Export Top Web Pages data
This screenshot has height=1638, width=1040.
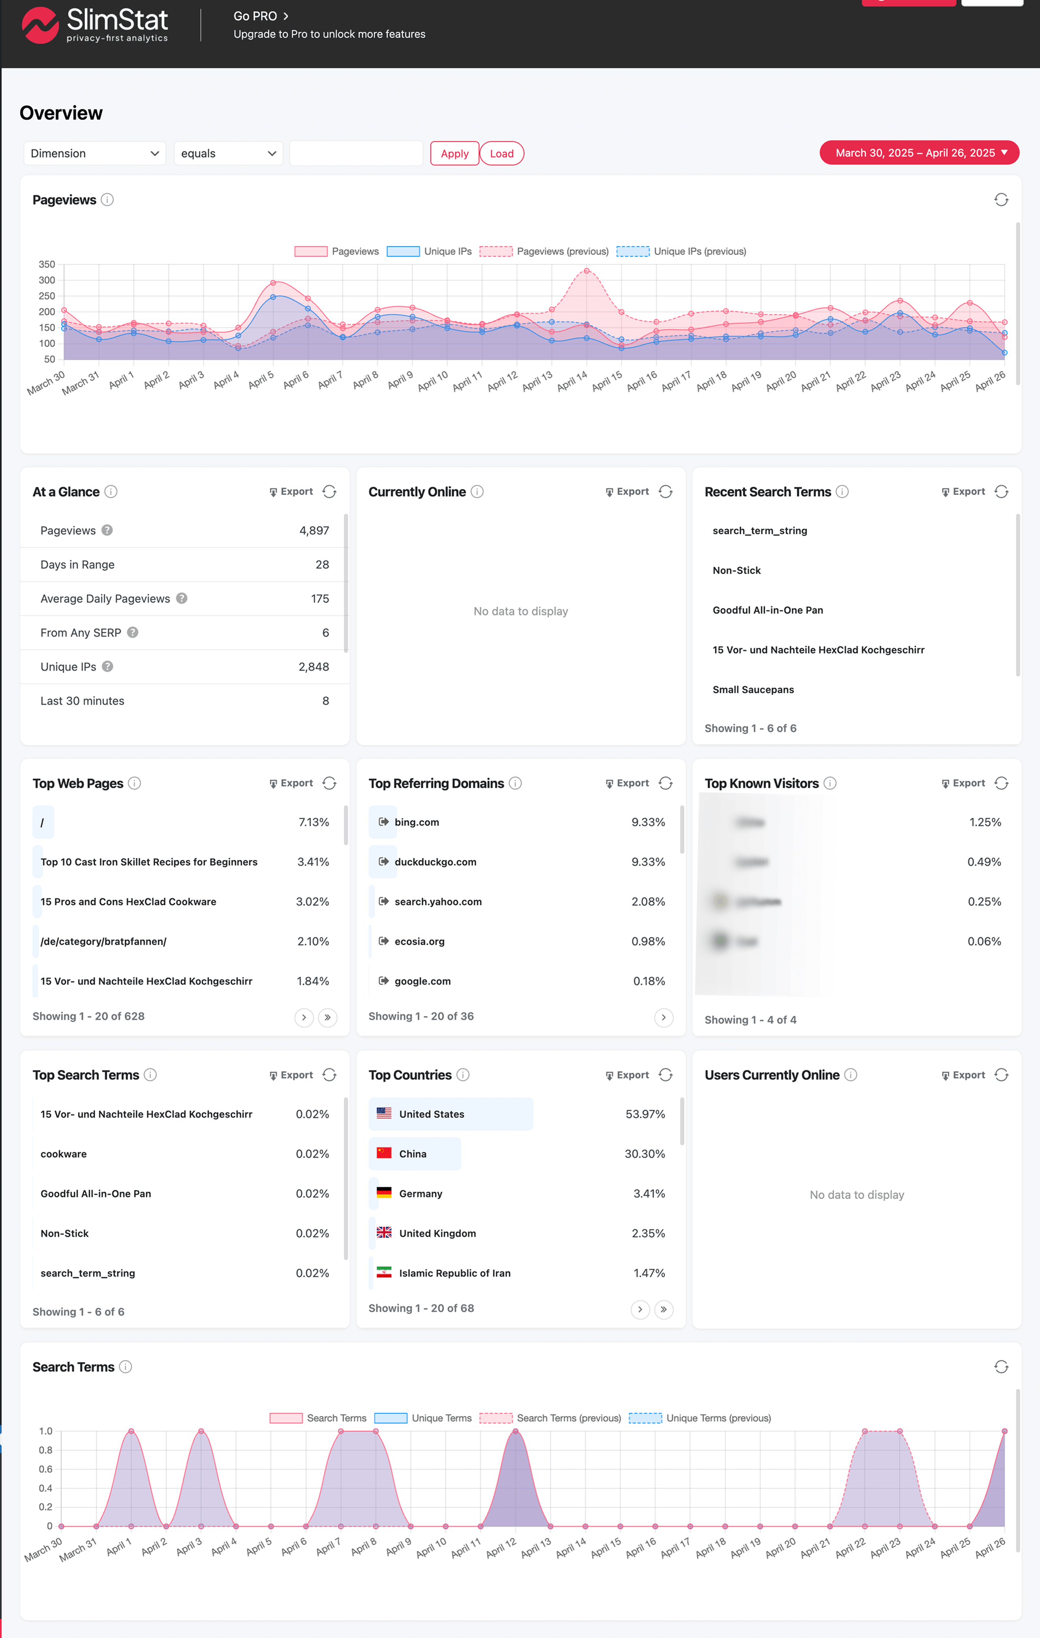291,784
